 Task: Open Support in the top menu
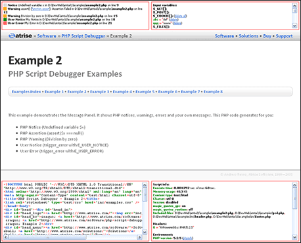pyautogui.click(x=284, y=36)
